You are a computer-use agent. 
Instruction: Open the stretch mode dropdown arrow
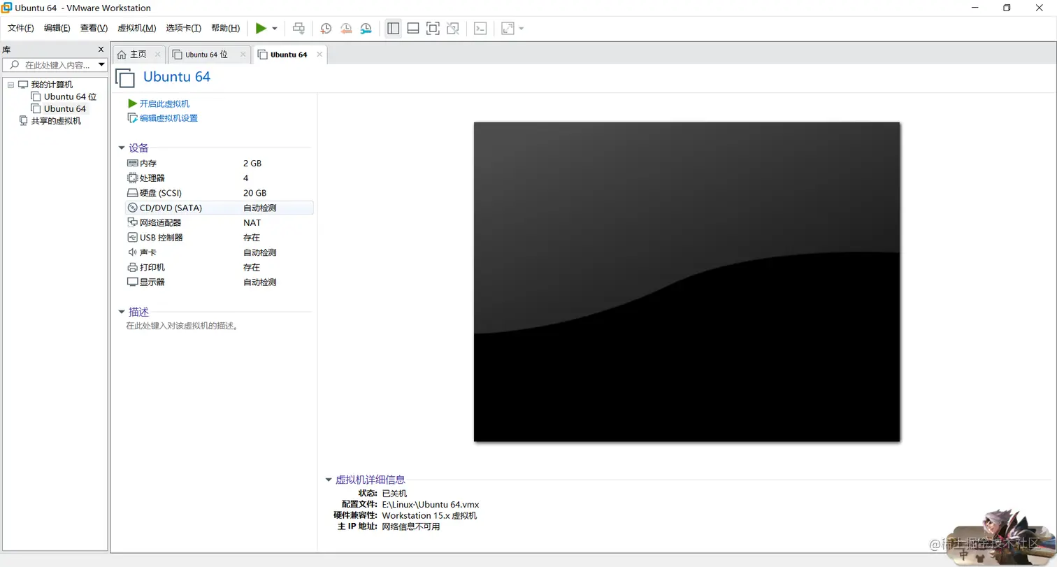pyautogui.click(x=522, y=29)
